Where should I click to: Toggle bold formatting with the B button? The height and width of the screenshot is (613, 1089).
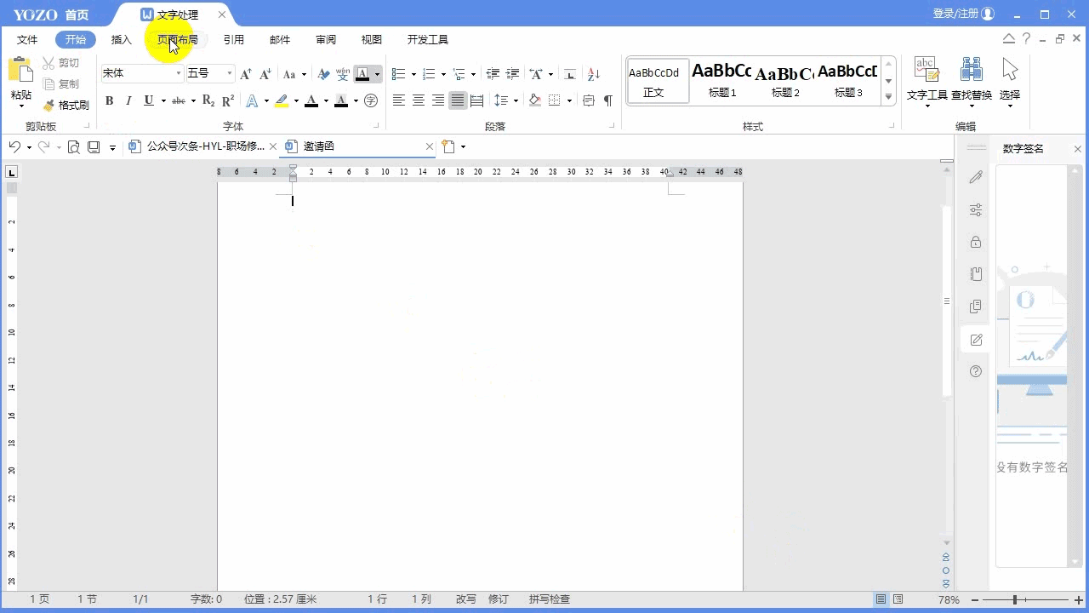point(109,100)
